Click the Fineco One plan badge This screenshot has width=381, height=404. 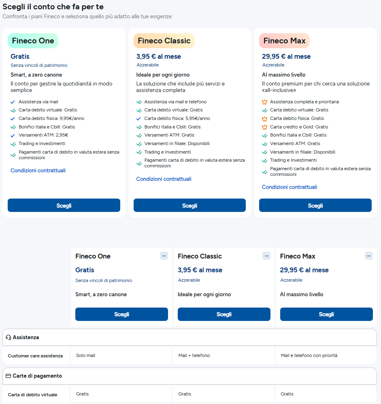tap(33, 41)
